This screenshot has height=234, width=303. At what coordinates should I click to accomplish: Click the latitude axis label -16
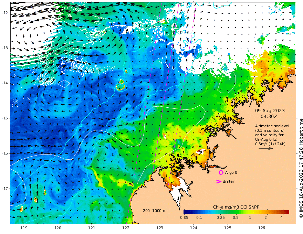tap(5, 153)
